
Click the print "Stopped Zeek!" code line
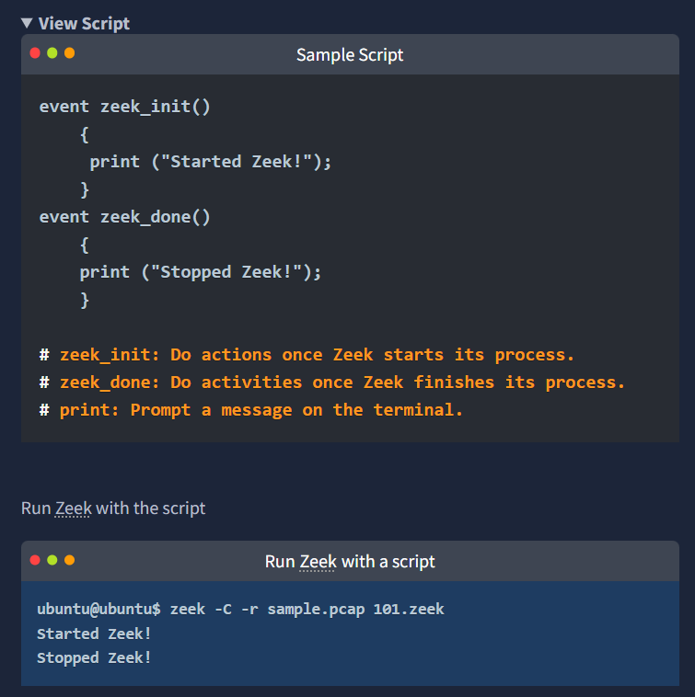201,272
